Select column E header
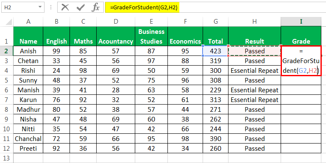The image size is (326, 163). coord(151,22)
